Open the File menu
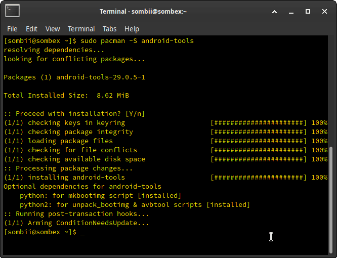Image resolution: width=337 pixels, height=258 pixels. [x=12, y=29]
